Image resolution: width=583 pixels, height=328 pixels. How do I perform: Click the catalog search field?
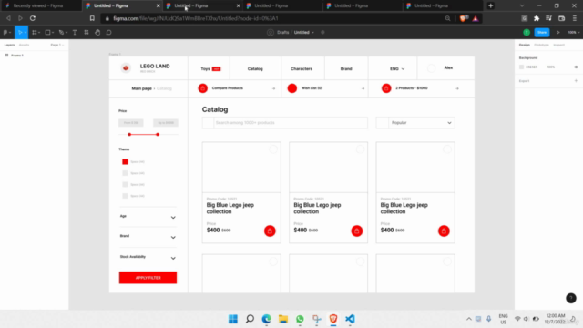pos(285,123)
